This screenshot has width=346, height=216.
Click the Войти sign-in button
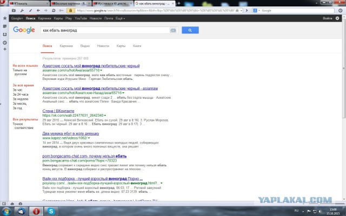pos(328,18)
